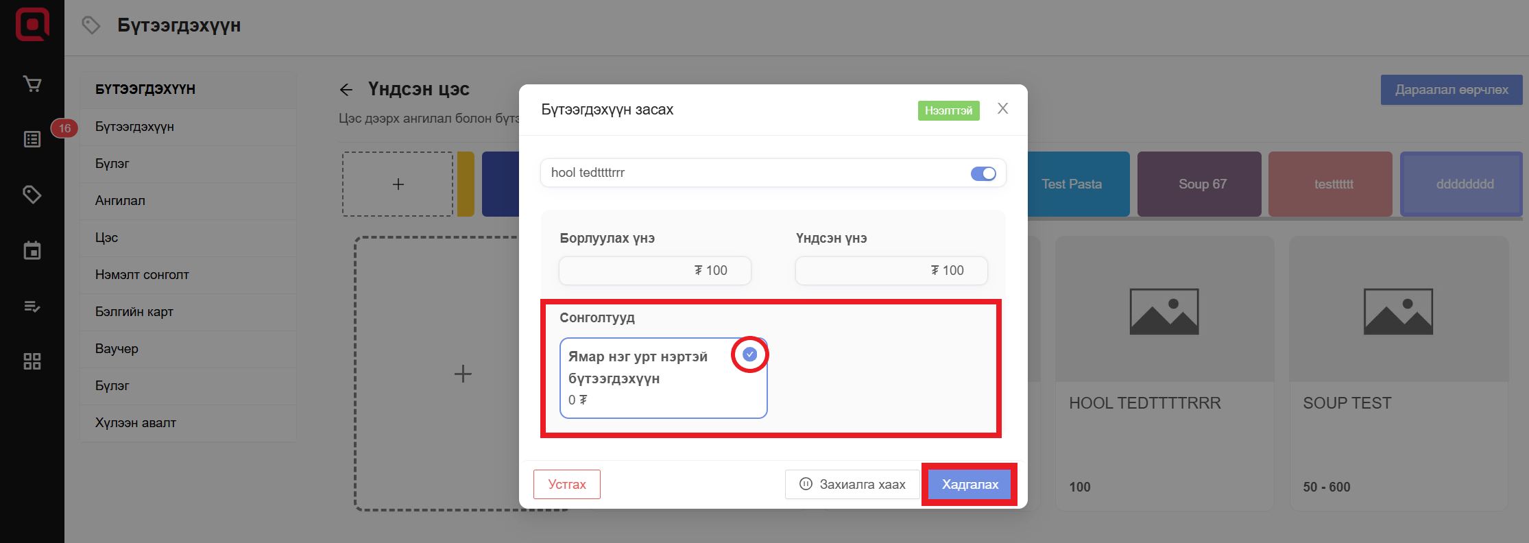Viewport: 1529px width, 543px height.
Task: Click the back arrow beside Үндсэн цэс
Action: tap(346, 90)
